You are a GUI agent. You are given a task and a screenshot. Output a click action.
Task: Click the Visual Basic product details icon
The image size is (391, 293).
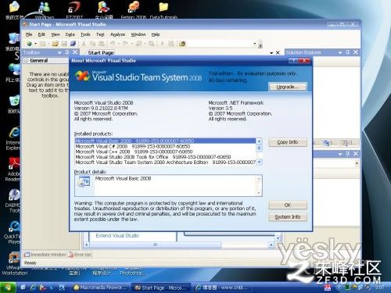point(84,182)
